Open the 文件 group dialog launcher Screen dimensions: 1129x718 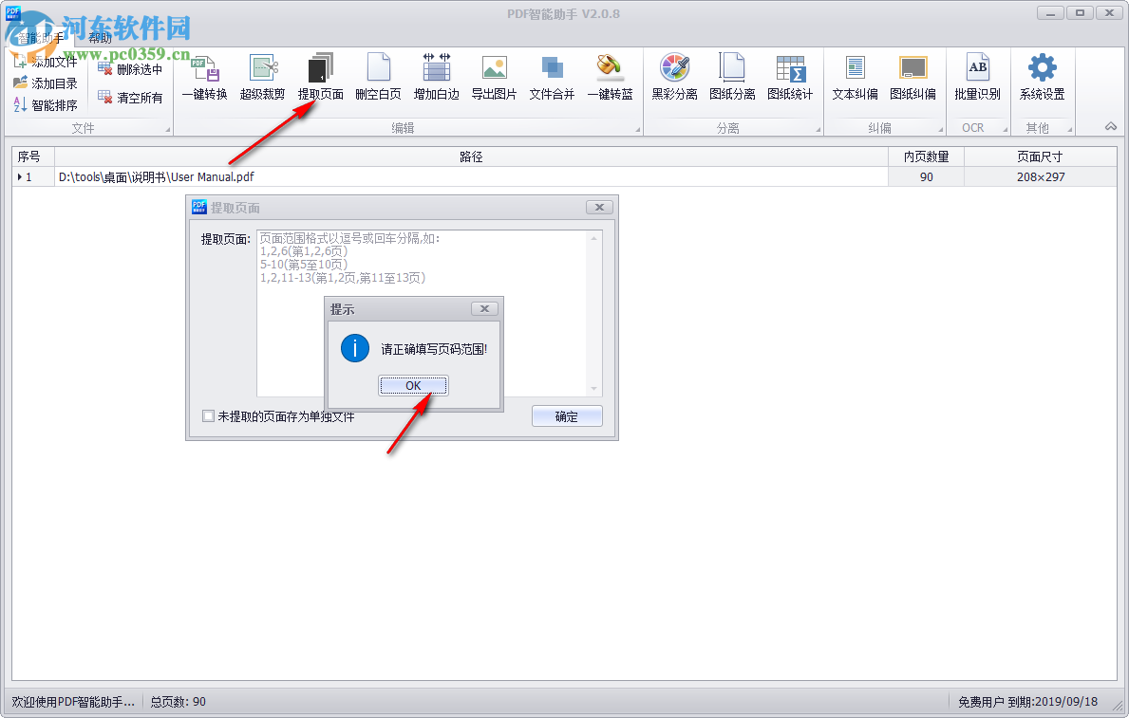[x=168, y=130]
